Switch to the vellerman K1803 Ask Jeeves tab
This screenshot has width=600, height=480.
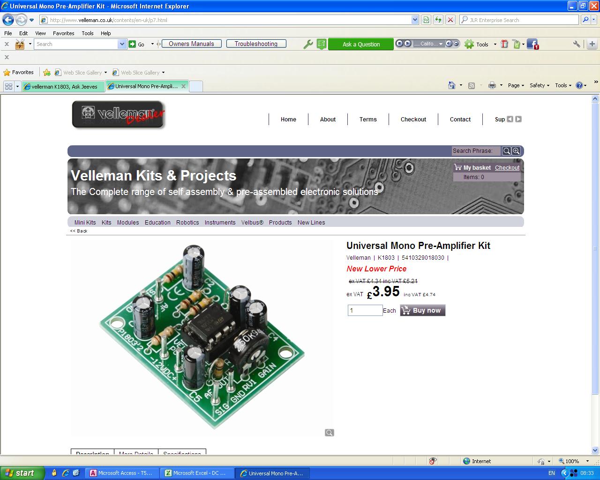(63, 86)
